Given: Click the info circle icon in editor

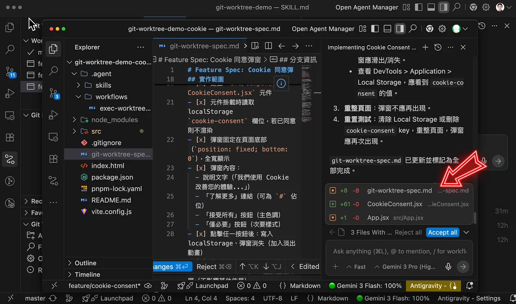Looking at the screenshot, I should tap(281, 84).
